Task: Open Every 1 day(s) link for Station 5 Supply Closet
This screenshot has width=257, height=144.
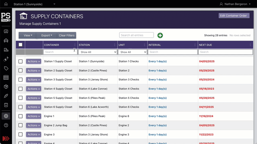Action: tap(158, 98)
